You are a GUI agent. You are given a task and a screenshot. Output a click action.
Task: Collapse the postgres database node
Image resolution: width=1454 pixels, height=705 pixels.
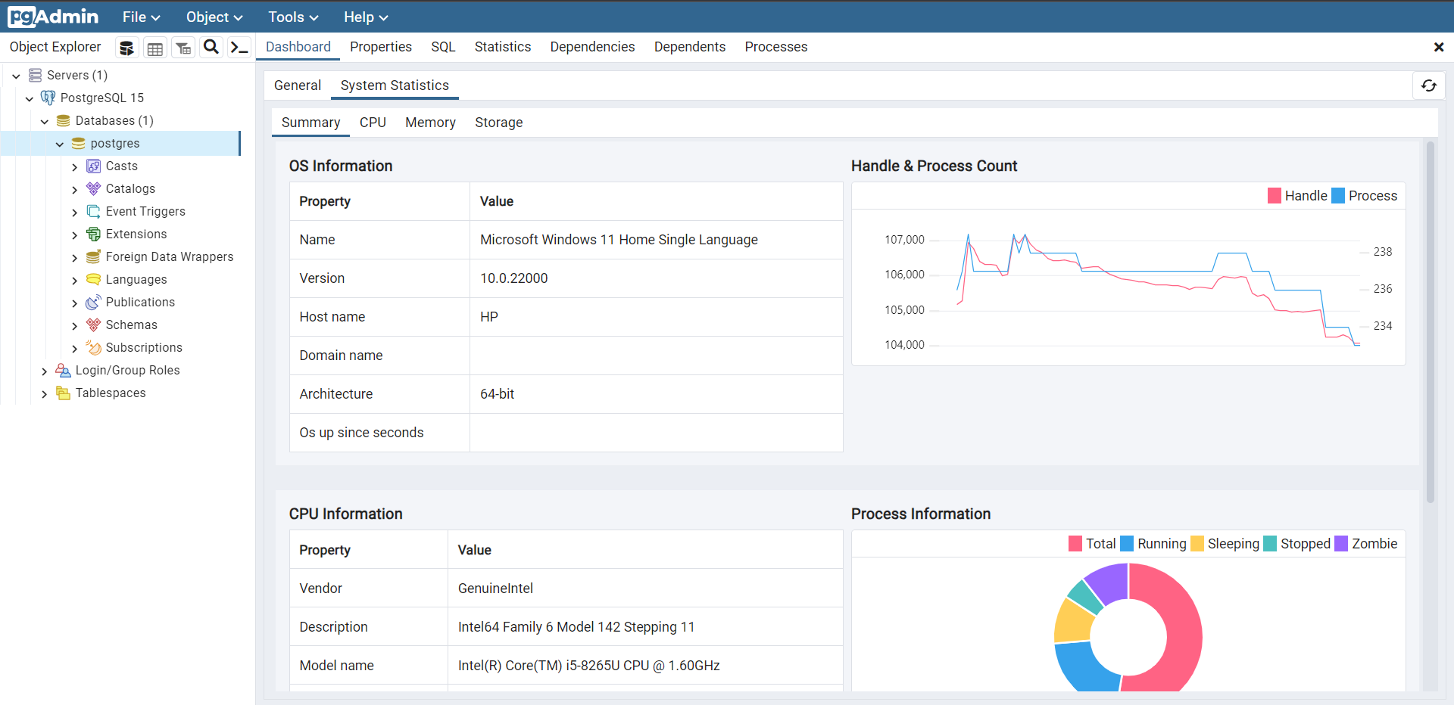[60, 144]
